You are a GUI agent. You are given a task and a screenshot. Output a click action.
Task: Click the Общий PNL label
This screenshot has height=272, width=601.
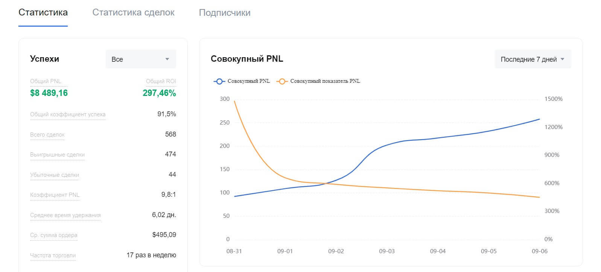pos(46,81)
